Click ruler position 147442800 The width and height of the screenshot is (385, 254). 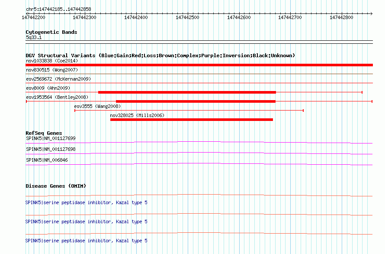(341, 17)
